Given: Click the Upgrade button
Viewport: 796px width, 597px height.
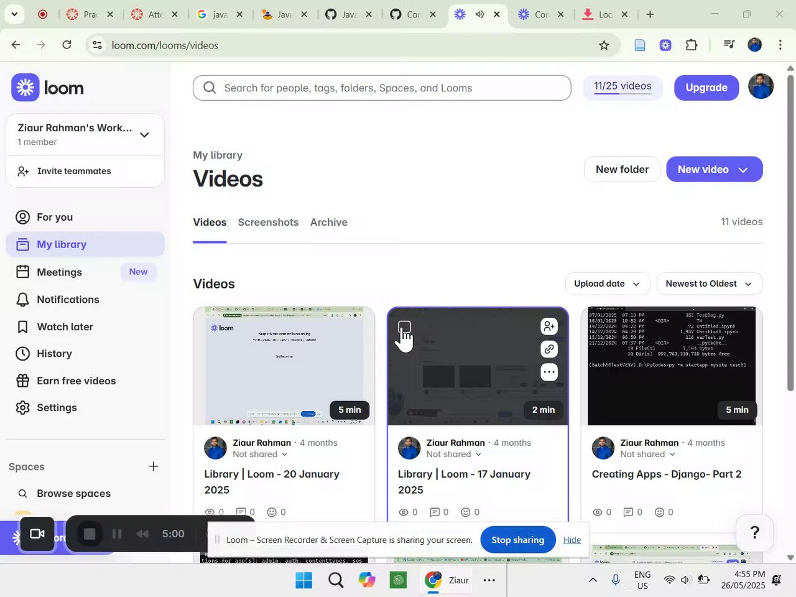Looking at the screenshot, I should pos(706,88).
